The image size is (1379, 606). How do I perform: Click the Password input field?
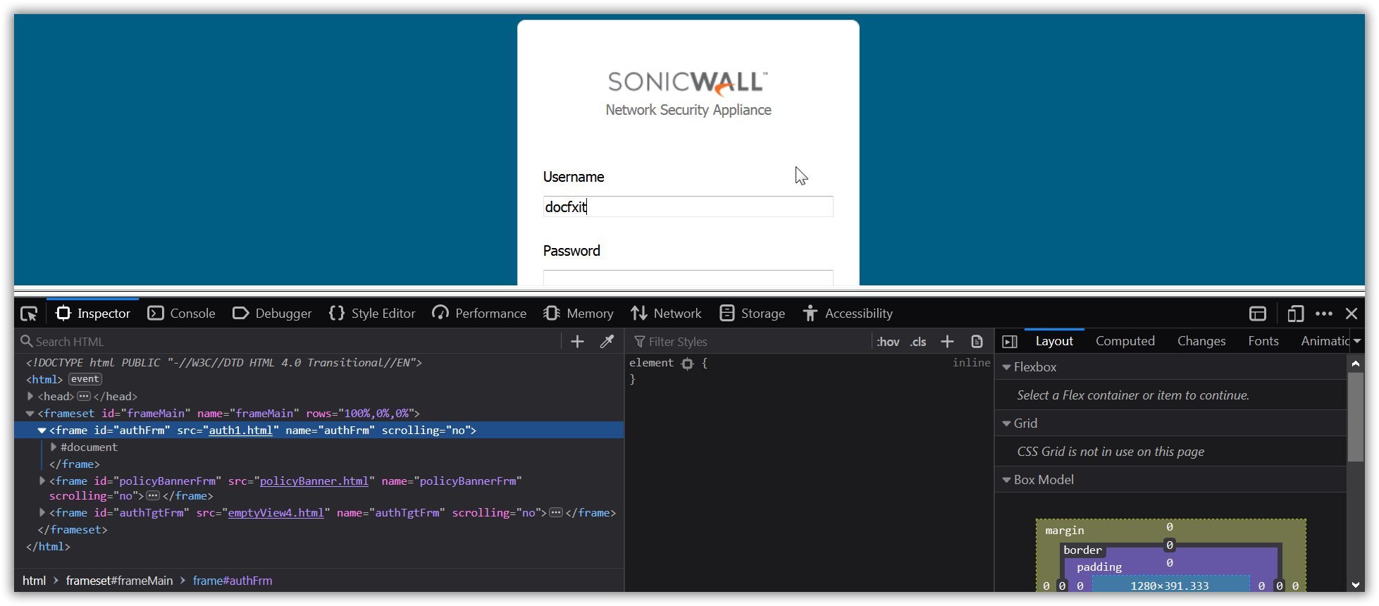(688, 278)
